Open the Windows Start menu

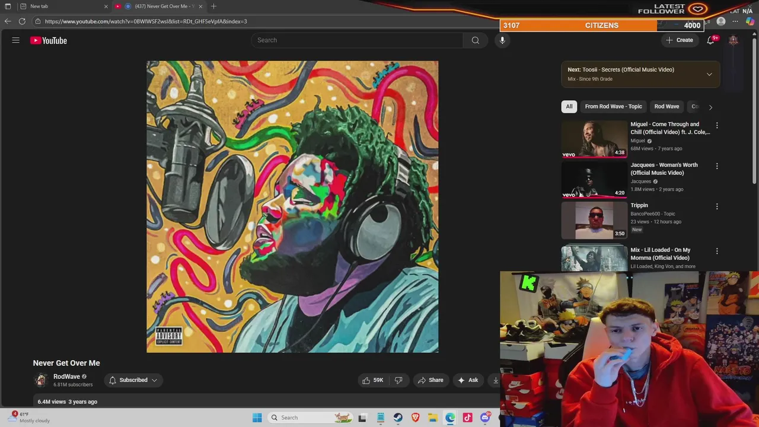coord(257,418)
